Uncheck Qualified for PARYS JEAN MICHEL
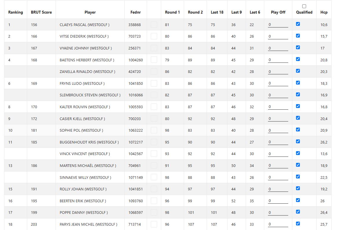 tap(298, 224)
